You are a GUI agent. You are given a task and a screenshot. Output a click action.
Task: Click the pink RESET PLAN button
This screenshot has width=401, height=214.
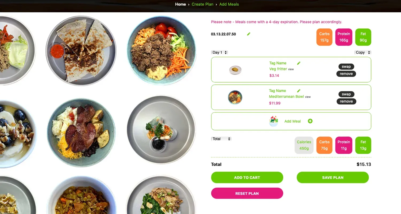247,193
